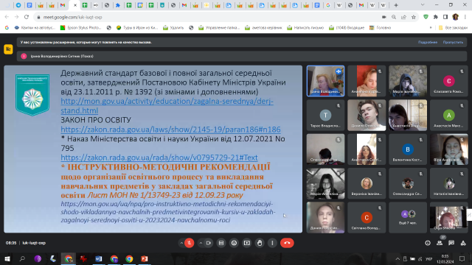Select Olga Shkoda's video tile

[449, 217]
